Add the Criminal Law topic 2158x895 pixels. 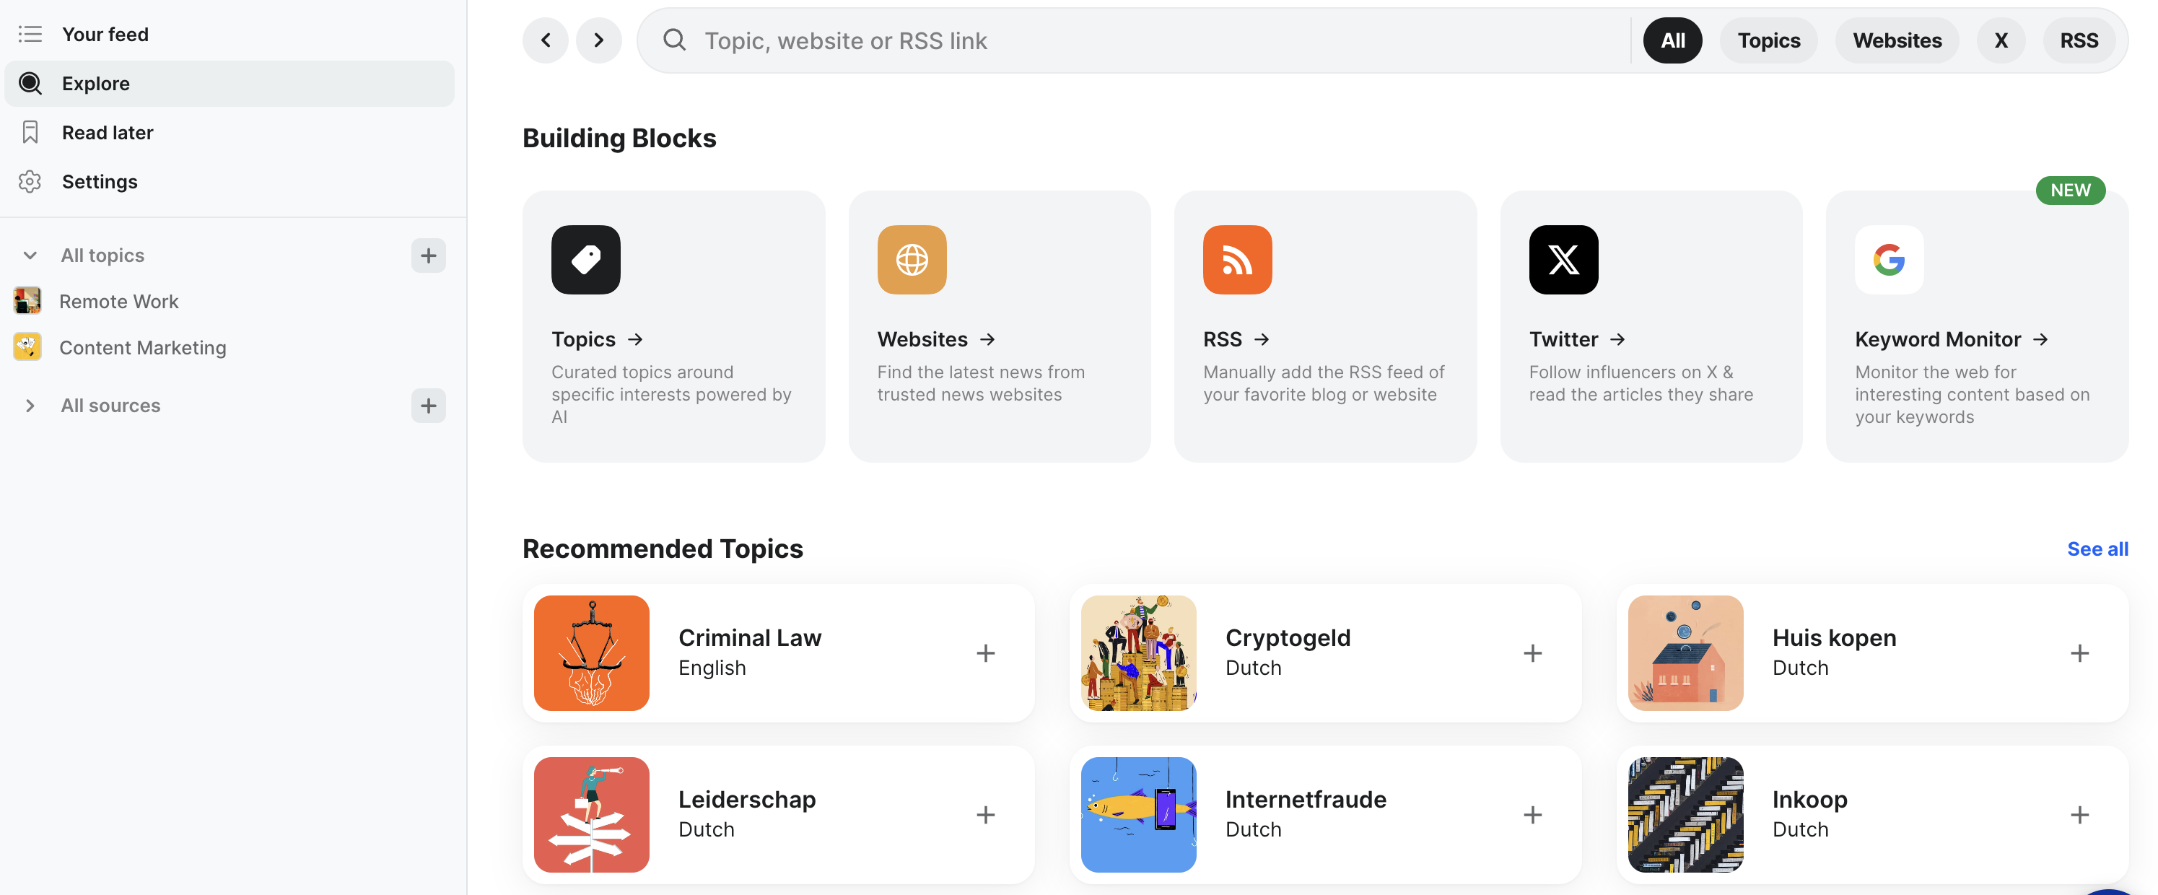[x=986, y=652]
